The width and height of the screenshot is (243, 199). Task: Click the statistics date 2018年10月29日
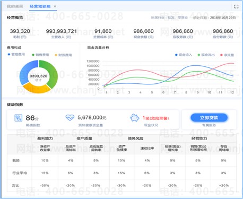coord(223,18)
